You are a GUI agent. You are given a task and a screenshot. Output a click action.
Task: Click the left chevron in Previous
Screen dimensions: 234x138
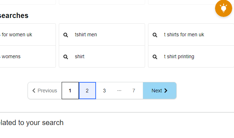click(34, 91)
